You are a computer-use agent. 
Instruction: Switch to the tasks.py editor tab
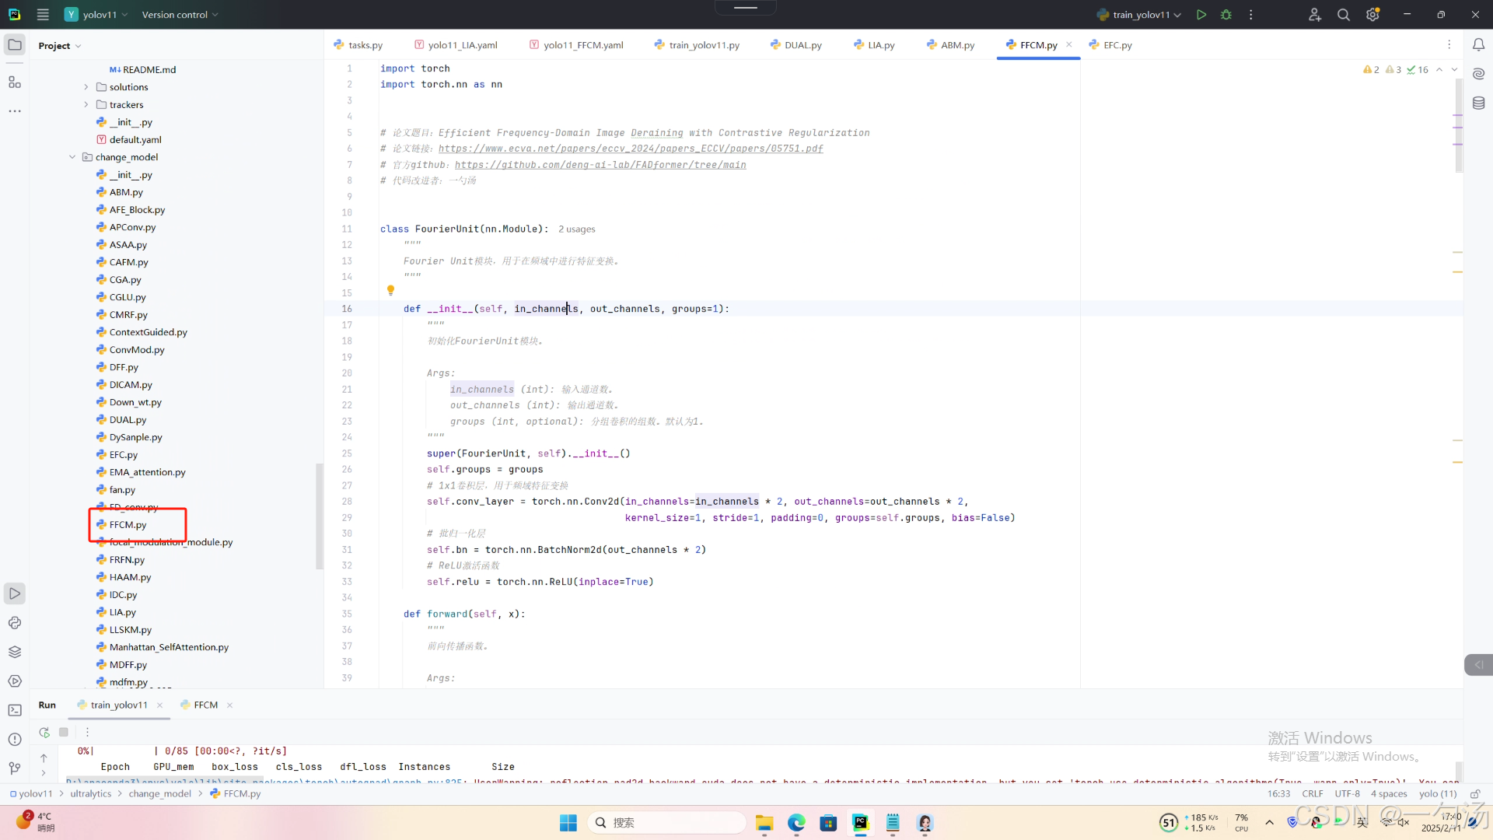click(x=365, y=45)
